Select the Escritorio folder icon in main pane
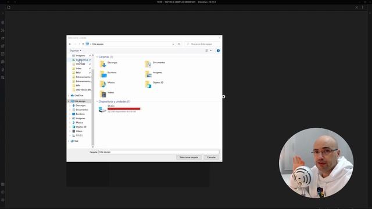The image size is (372, 209). (x=103, y=74)
